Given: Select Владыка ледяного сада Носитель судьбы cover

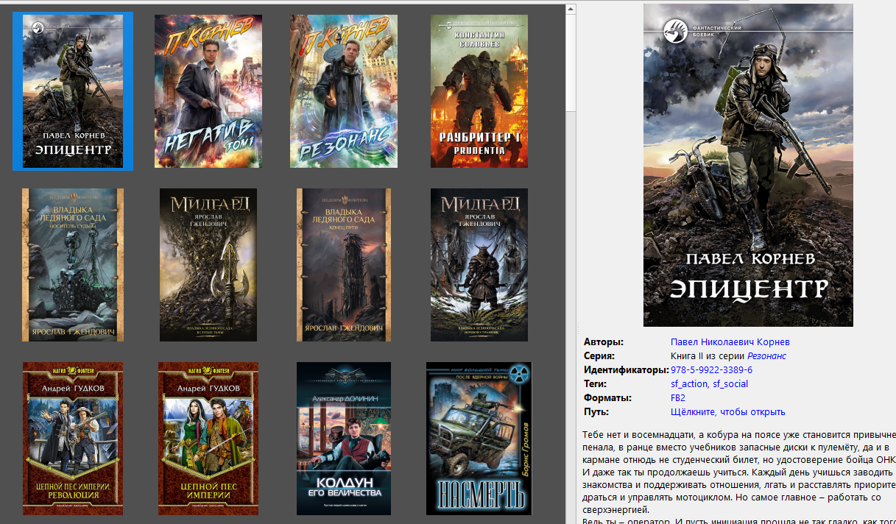Looking at the screenshot, I should coord(71,265).
